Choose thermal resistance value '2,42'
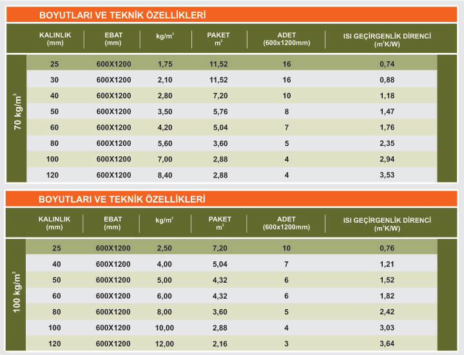Viewport: 464px width, 355px height. [x=387, y=312]
